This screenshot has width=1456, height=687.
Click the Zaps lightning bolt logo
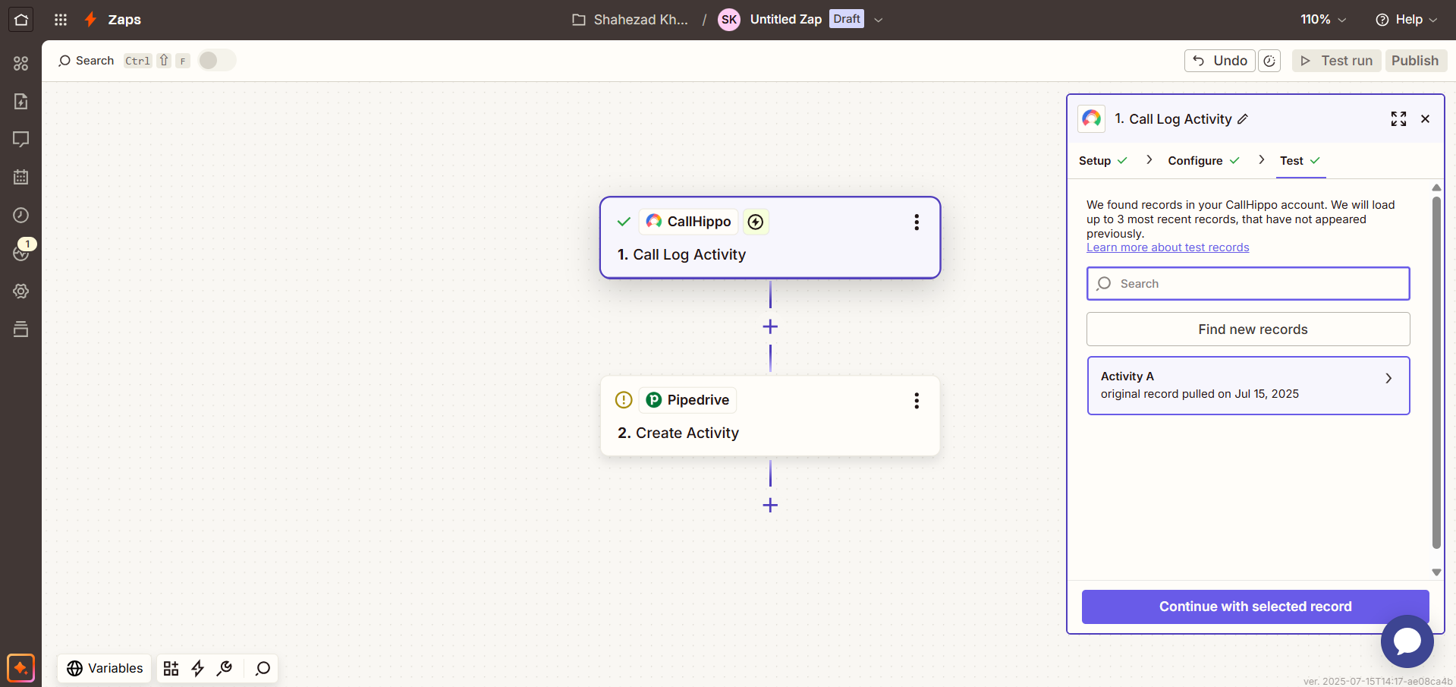[90, 20]
